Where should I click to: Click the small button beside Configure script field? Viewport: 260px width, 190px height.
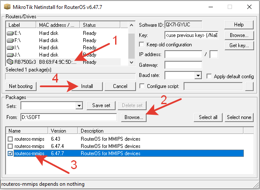249,86
